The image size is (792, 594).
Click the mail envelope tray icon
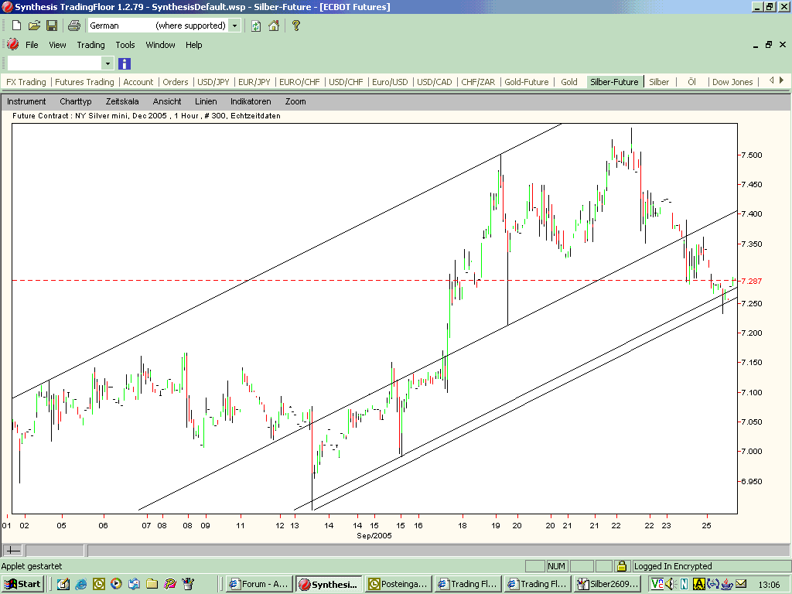pos(741,584)
